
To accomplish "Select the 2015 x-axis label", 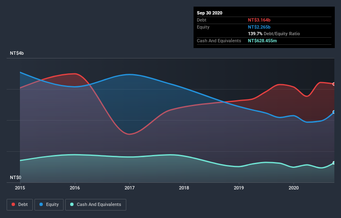I will pos(20,188).
